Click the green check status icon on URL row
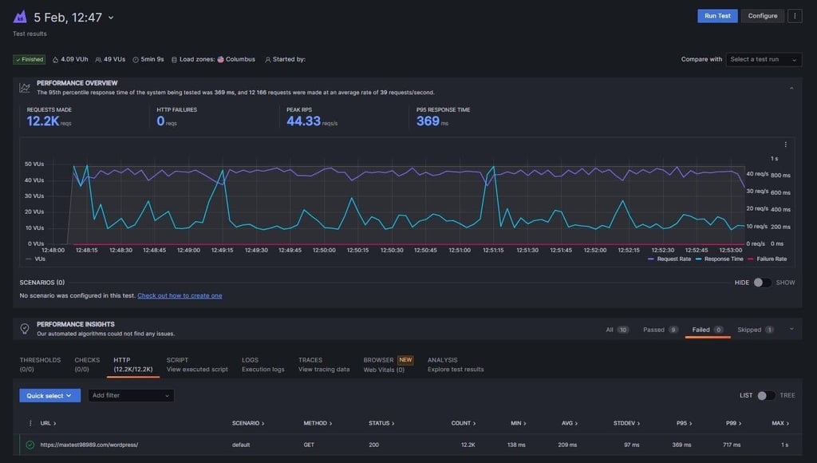The image size is (817, 463). [30, 445]
